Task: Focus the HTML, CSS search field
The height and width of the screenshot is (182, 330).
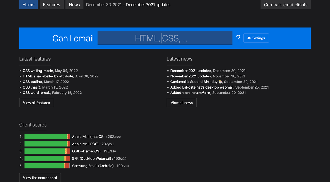Action: tap(165, 38)
